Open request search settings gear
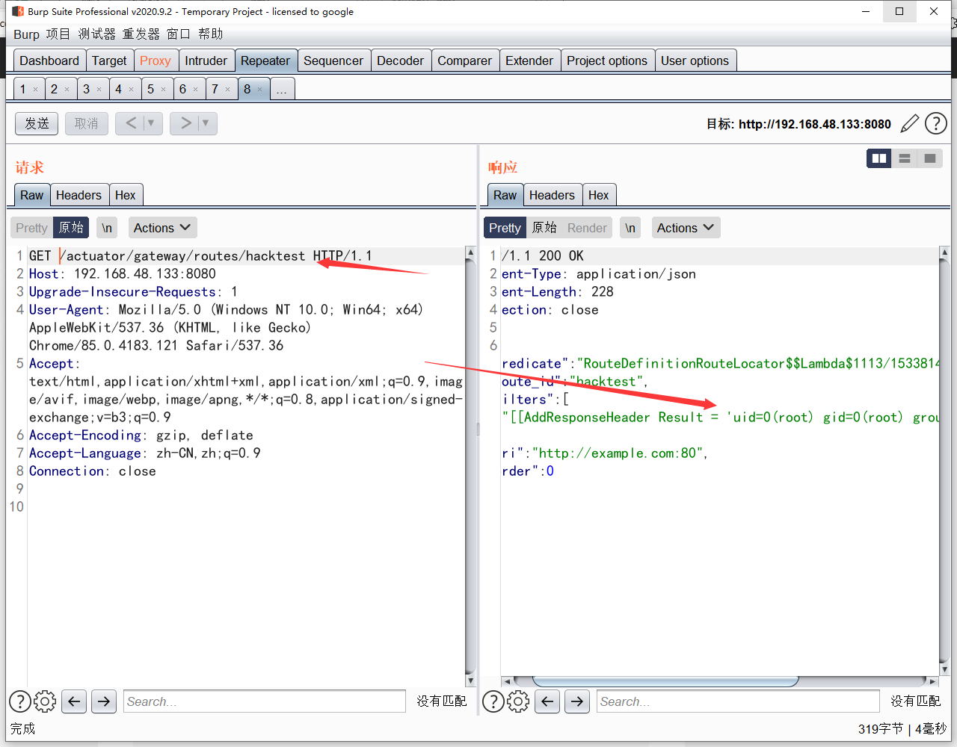This screenshot has height=747, width=957. (x=45, y=701)
